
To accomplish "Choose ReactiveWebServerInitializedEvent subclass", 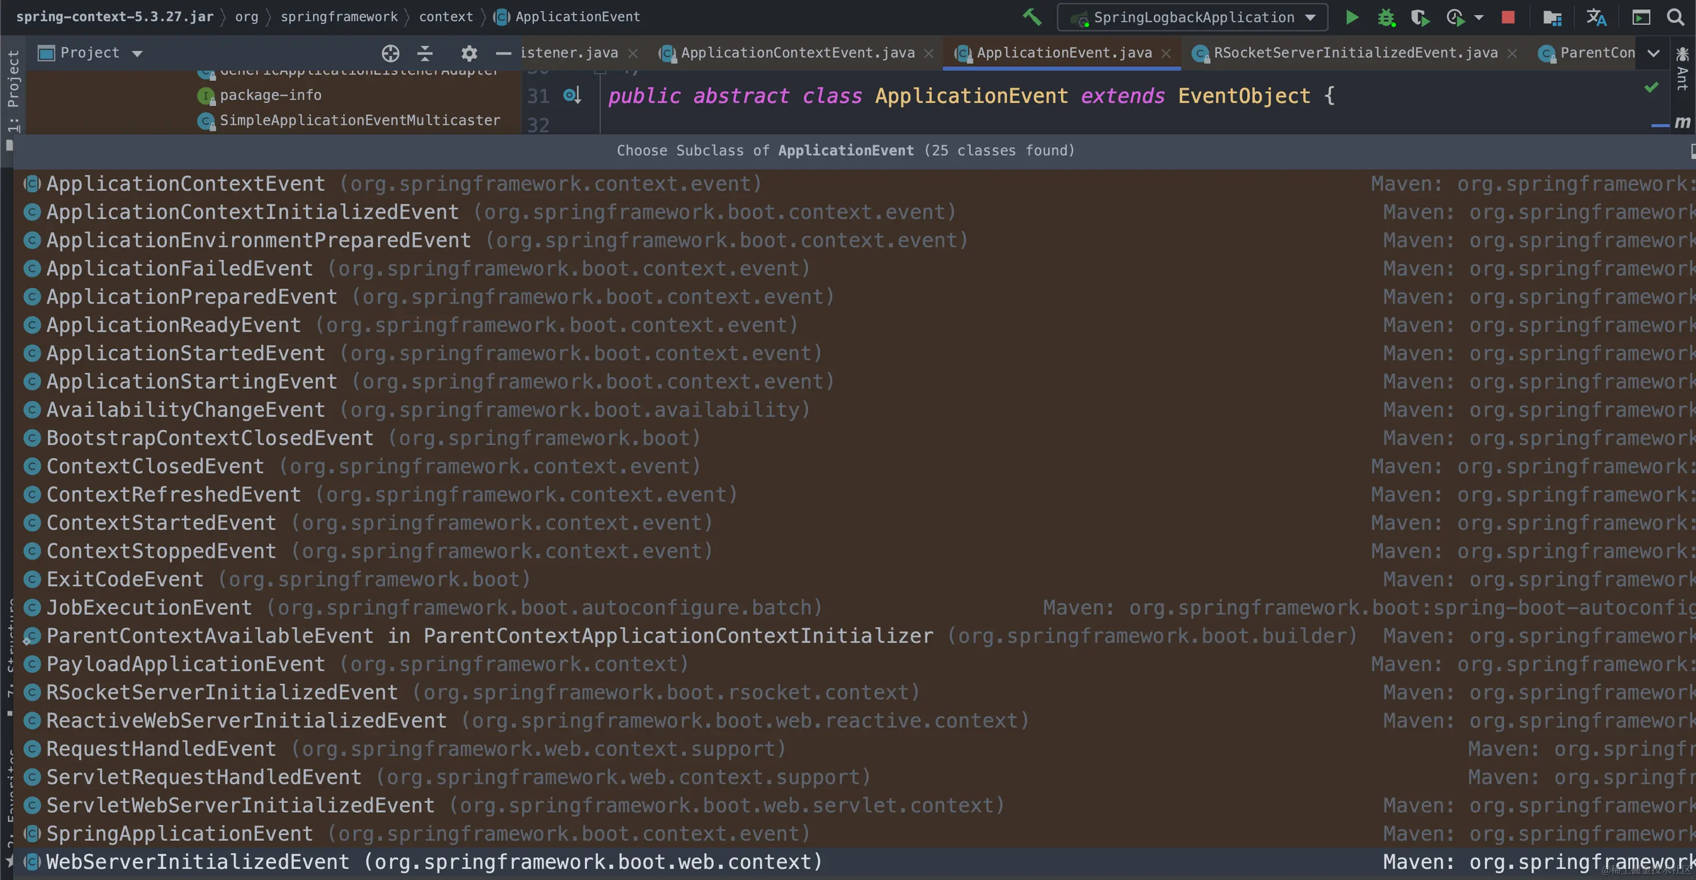I will (x=854, y=721).
